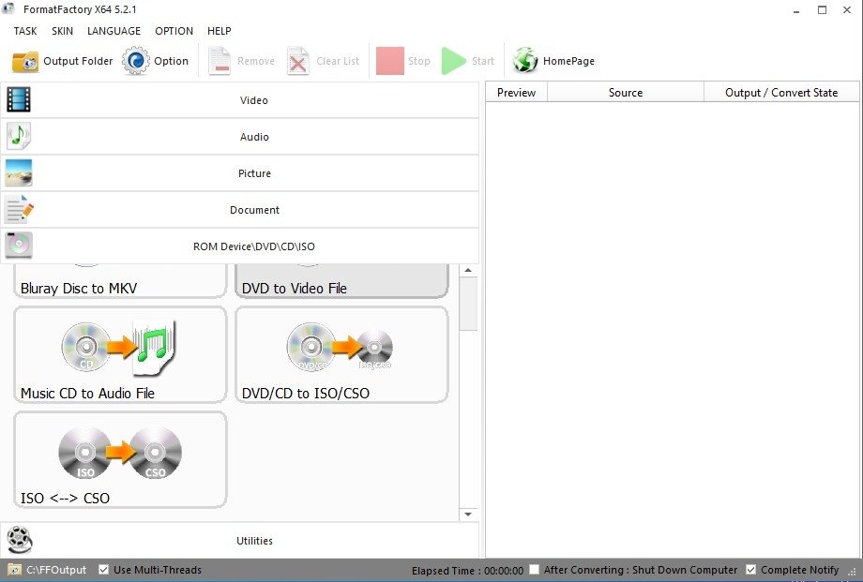Image resolution: width=863 pixels, height=582 pixels.
Task: Click the ROM Device disc drive icon
Action: [x=19, y=246]
